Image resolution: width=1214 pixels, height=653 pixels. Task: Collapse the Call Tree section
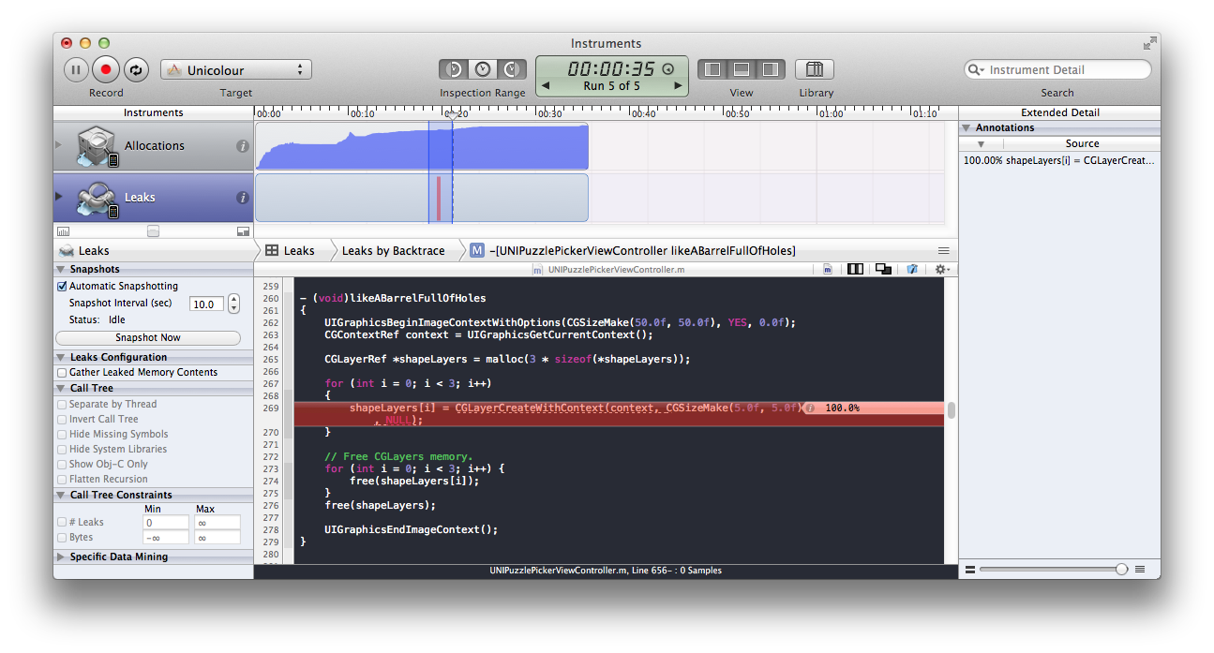coord(61,389)
